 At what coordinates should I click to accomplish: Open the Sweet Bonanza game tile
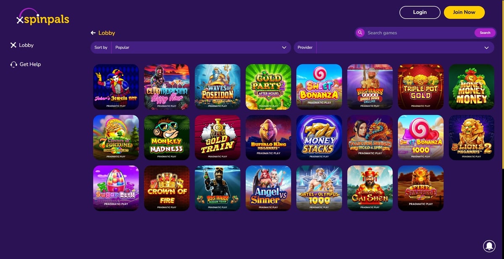319,87
